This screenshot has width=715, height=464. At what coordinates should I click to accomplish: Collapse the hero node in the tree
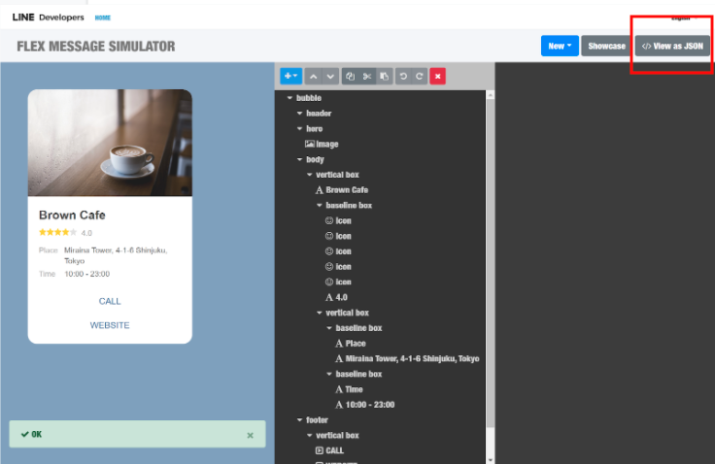click(300, 129)
